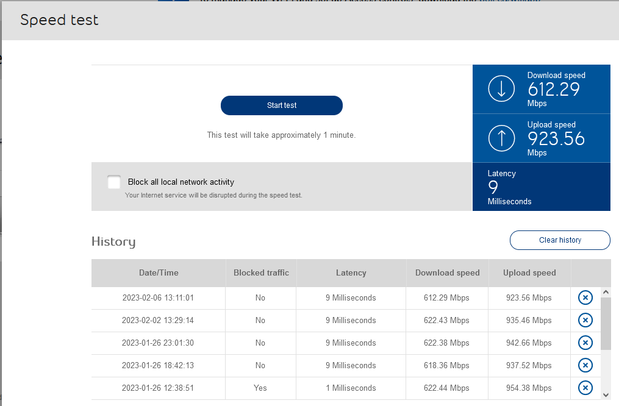
Task: Delete the 2023-01-26 12:38:51 blocked-traffic result
Action: pyautogui.click(x=585, y=388)
